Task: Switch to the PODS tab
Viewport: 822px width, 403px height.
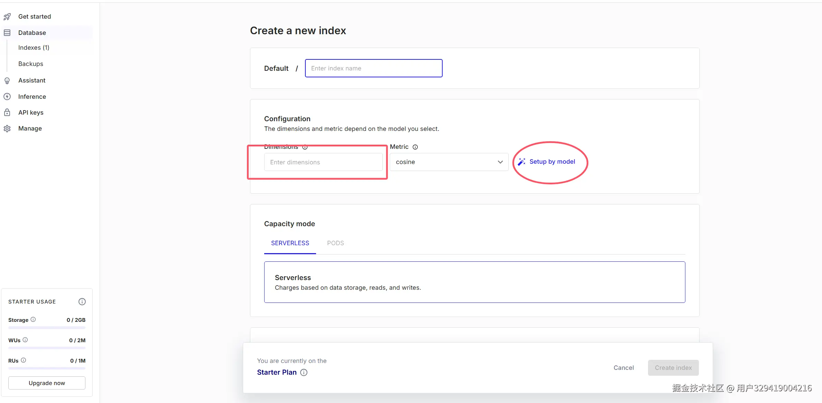Action: coord(335,243)
